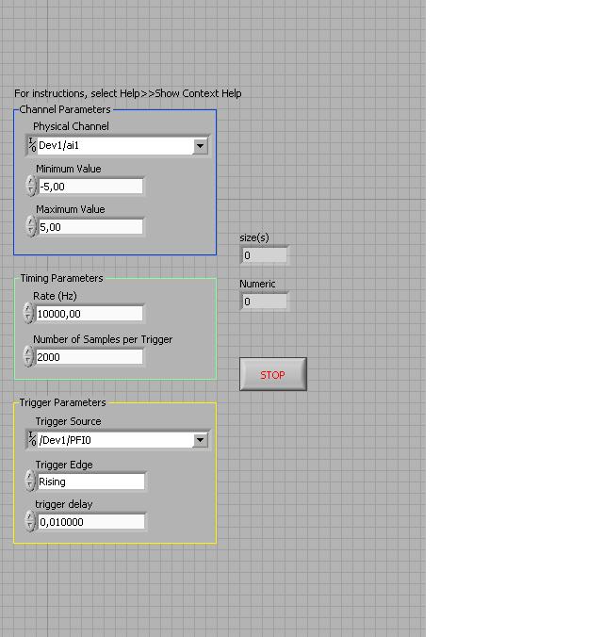Click the Maximum Value field showing 5,00
Screen dimensions: 603x637
click(x=90, y=227)
